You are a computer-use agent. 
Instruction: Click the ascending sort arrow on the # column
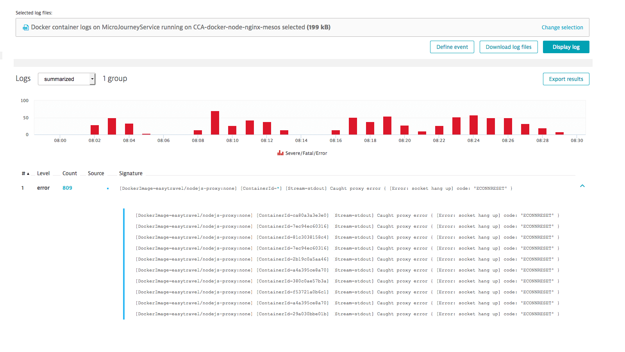[28, 173]
